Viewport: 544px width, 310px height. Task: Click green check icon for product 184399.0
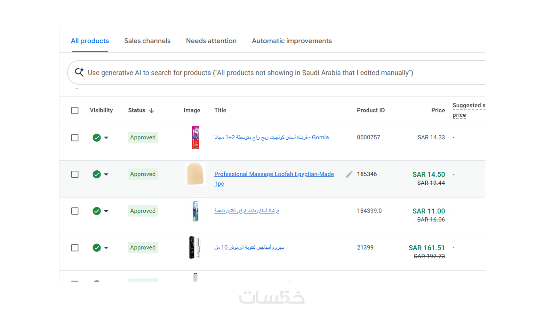pyautogui.click(x=97, y=211)
